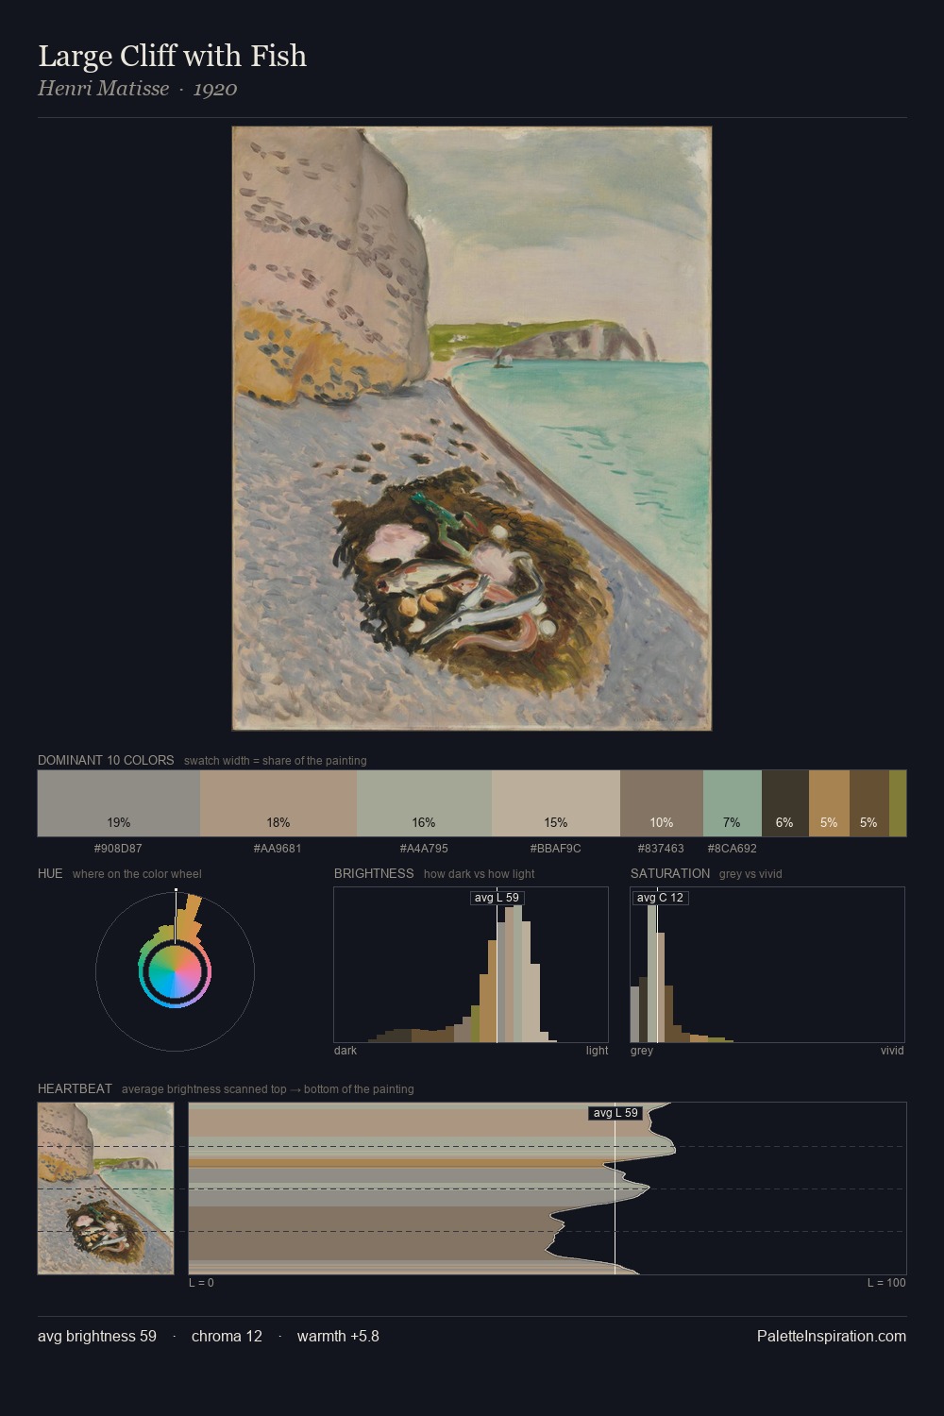Click the hue color wheel
Screen dimensions: 944x1416
coord(175,971)
